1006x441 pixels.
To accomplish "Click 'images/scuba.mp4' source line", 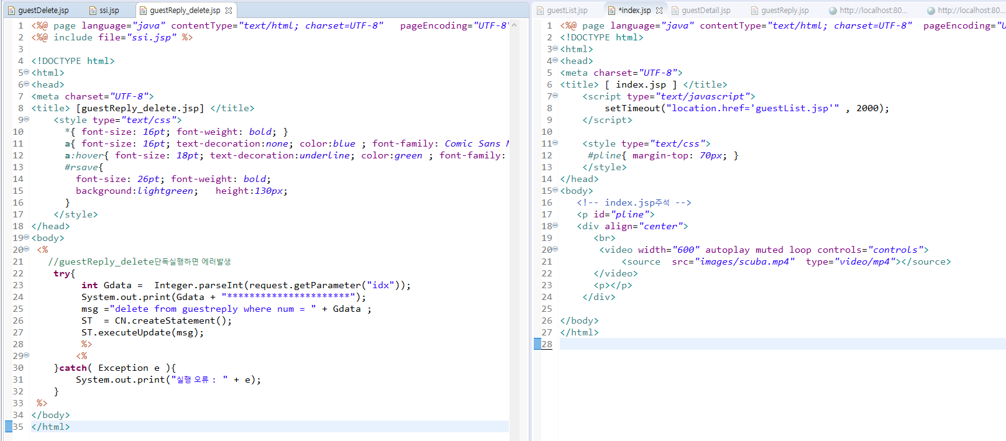I will pyautogui.click(x=786, y=261).
